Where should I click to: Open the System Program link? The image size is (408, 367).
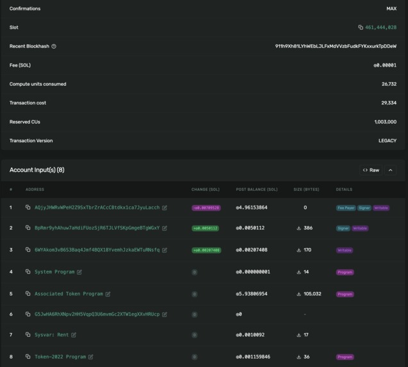coord(54,272)
